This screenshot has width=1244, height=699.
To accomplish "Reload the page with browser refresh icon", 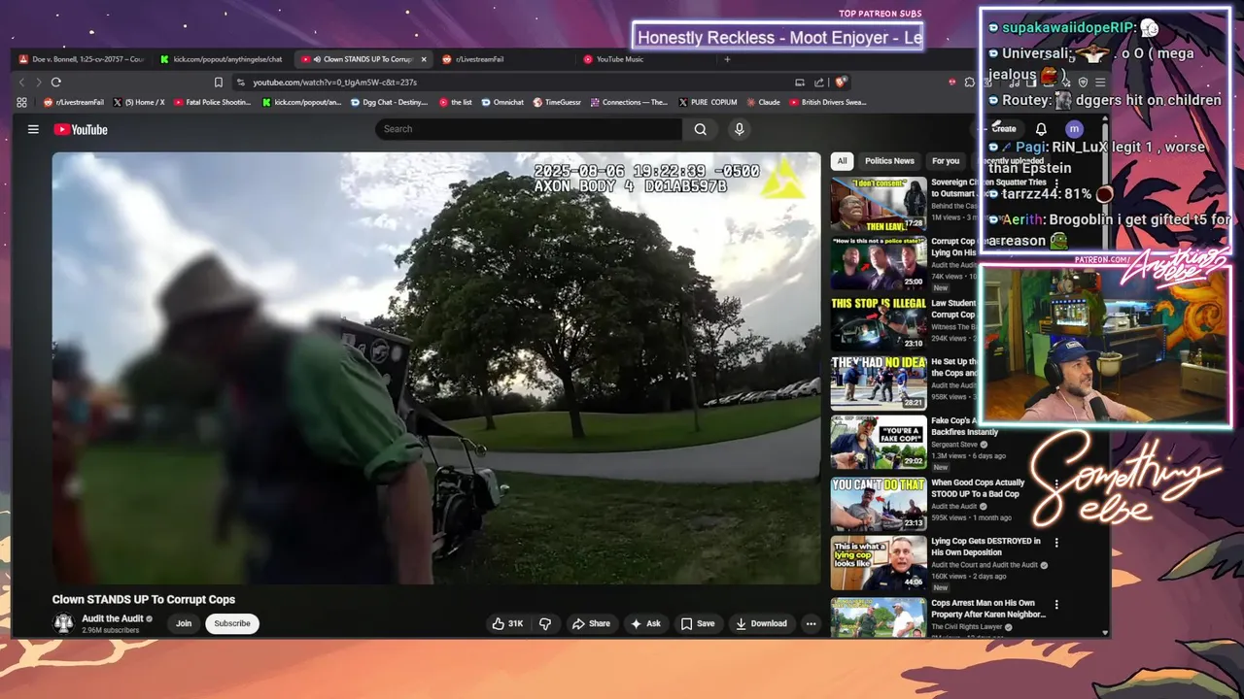I will [56, 83].
